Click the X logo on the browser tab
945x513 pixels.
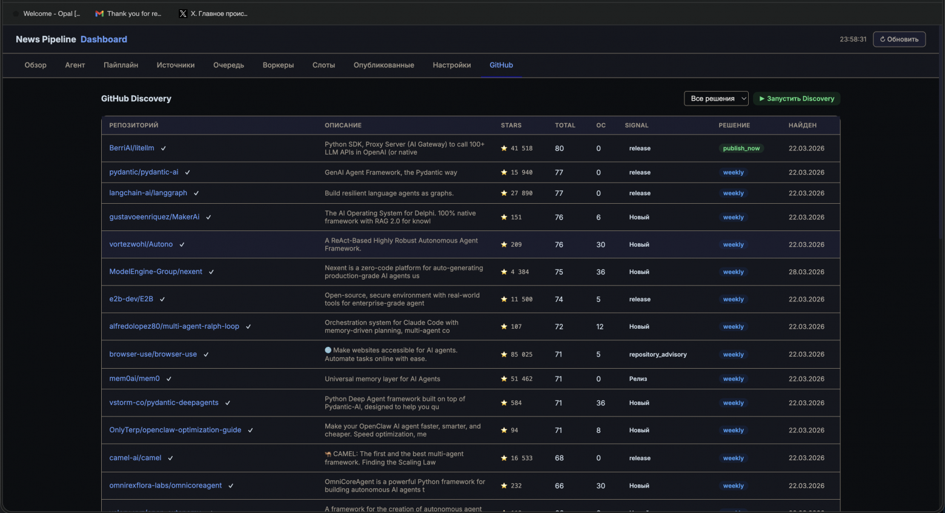[x=182, y=13]
